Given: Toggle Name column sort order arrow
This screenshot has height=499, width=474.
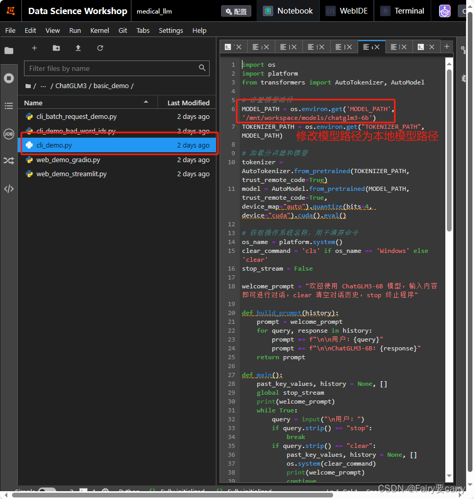Looking at the screenshot, I should 146,102.
